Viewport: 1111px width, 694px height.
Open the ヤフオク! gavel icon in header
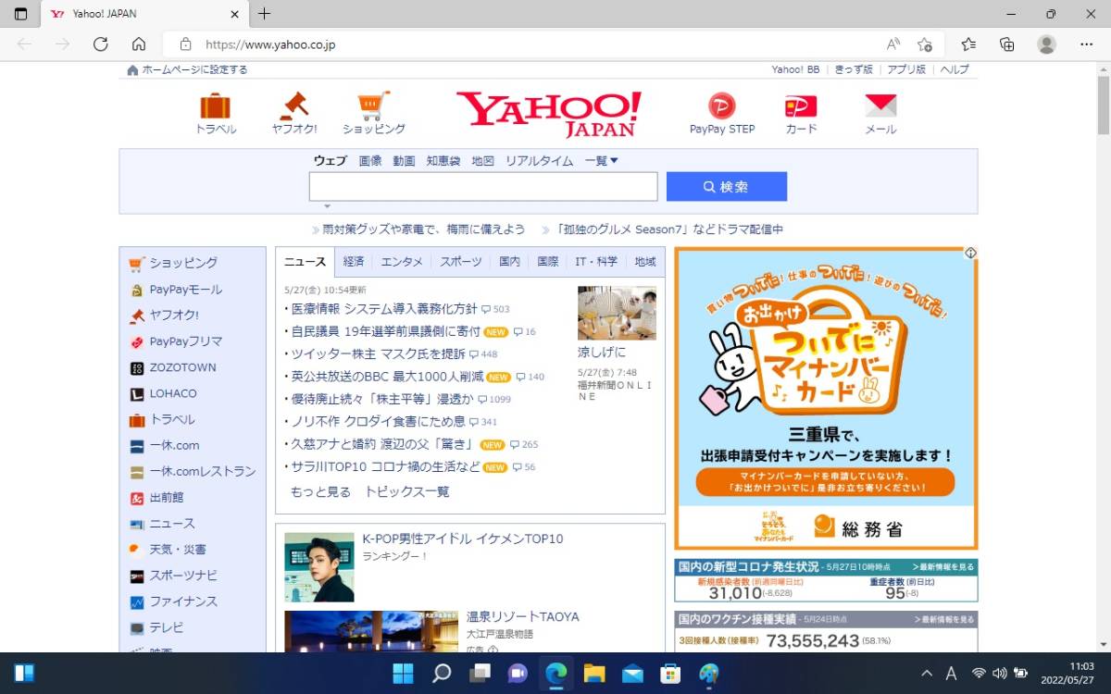[294, 105]
